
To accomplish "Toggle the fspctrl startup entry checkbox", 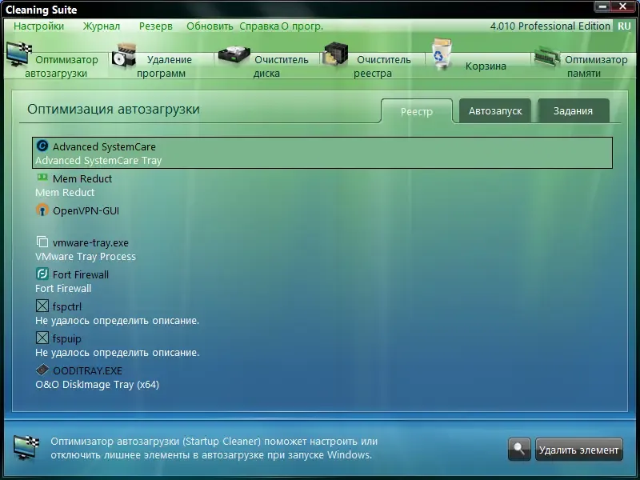I will [x=41, y=306].
